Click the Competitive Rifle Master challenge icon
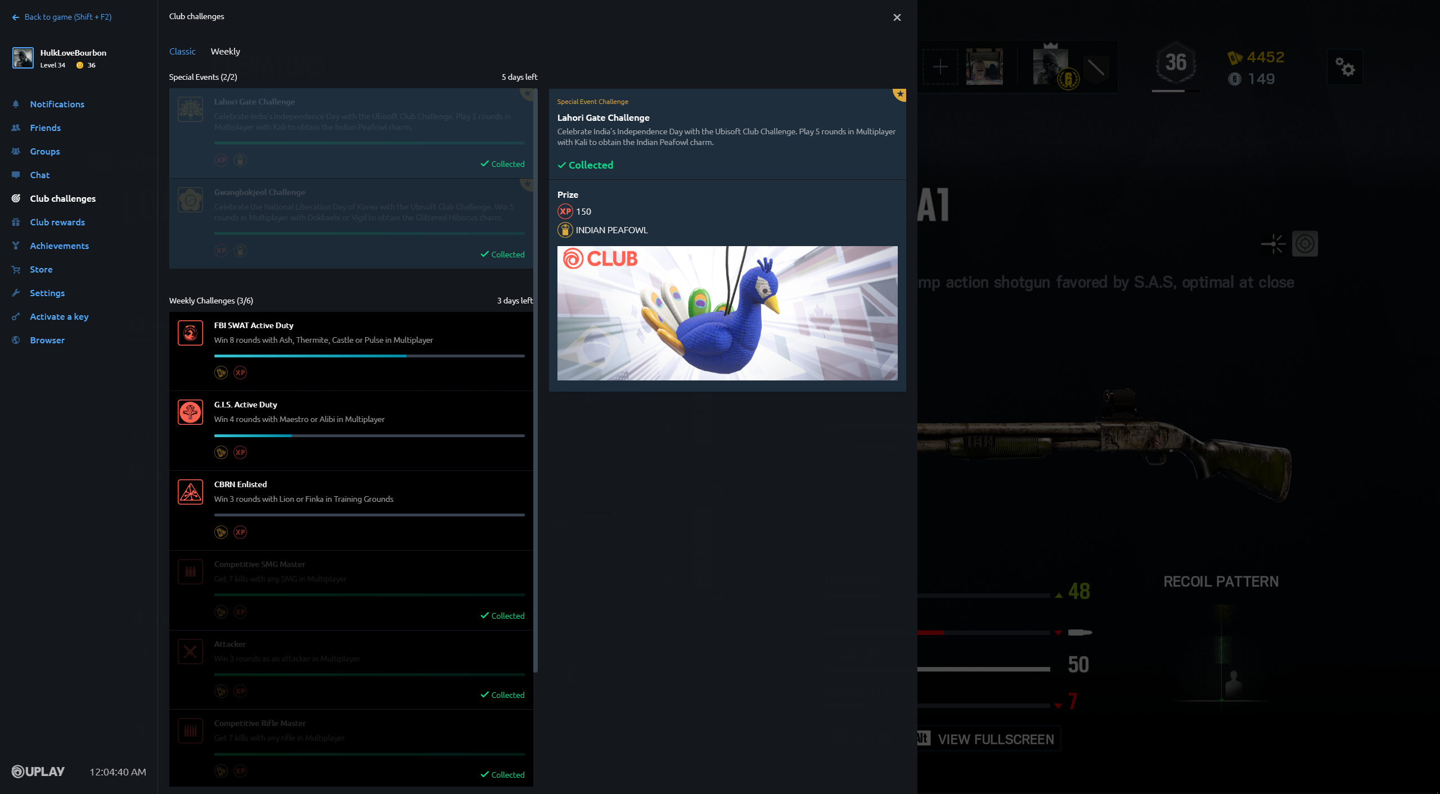 click(190, 731)
